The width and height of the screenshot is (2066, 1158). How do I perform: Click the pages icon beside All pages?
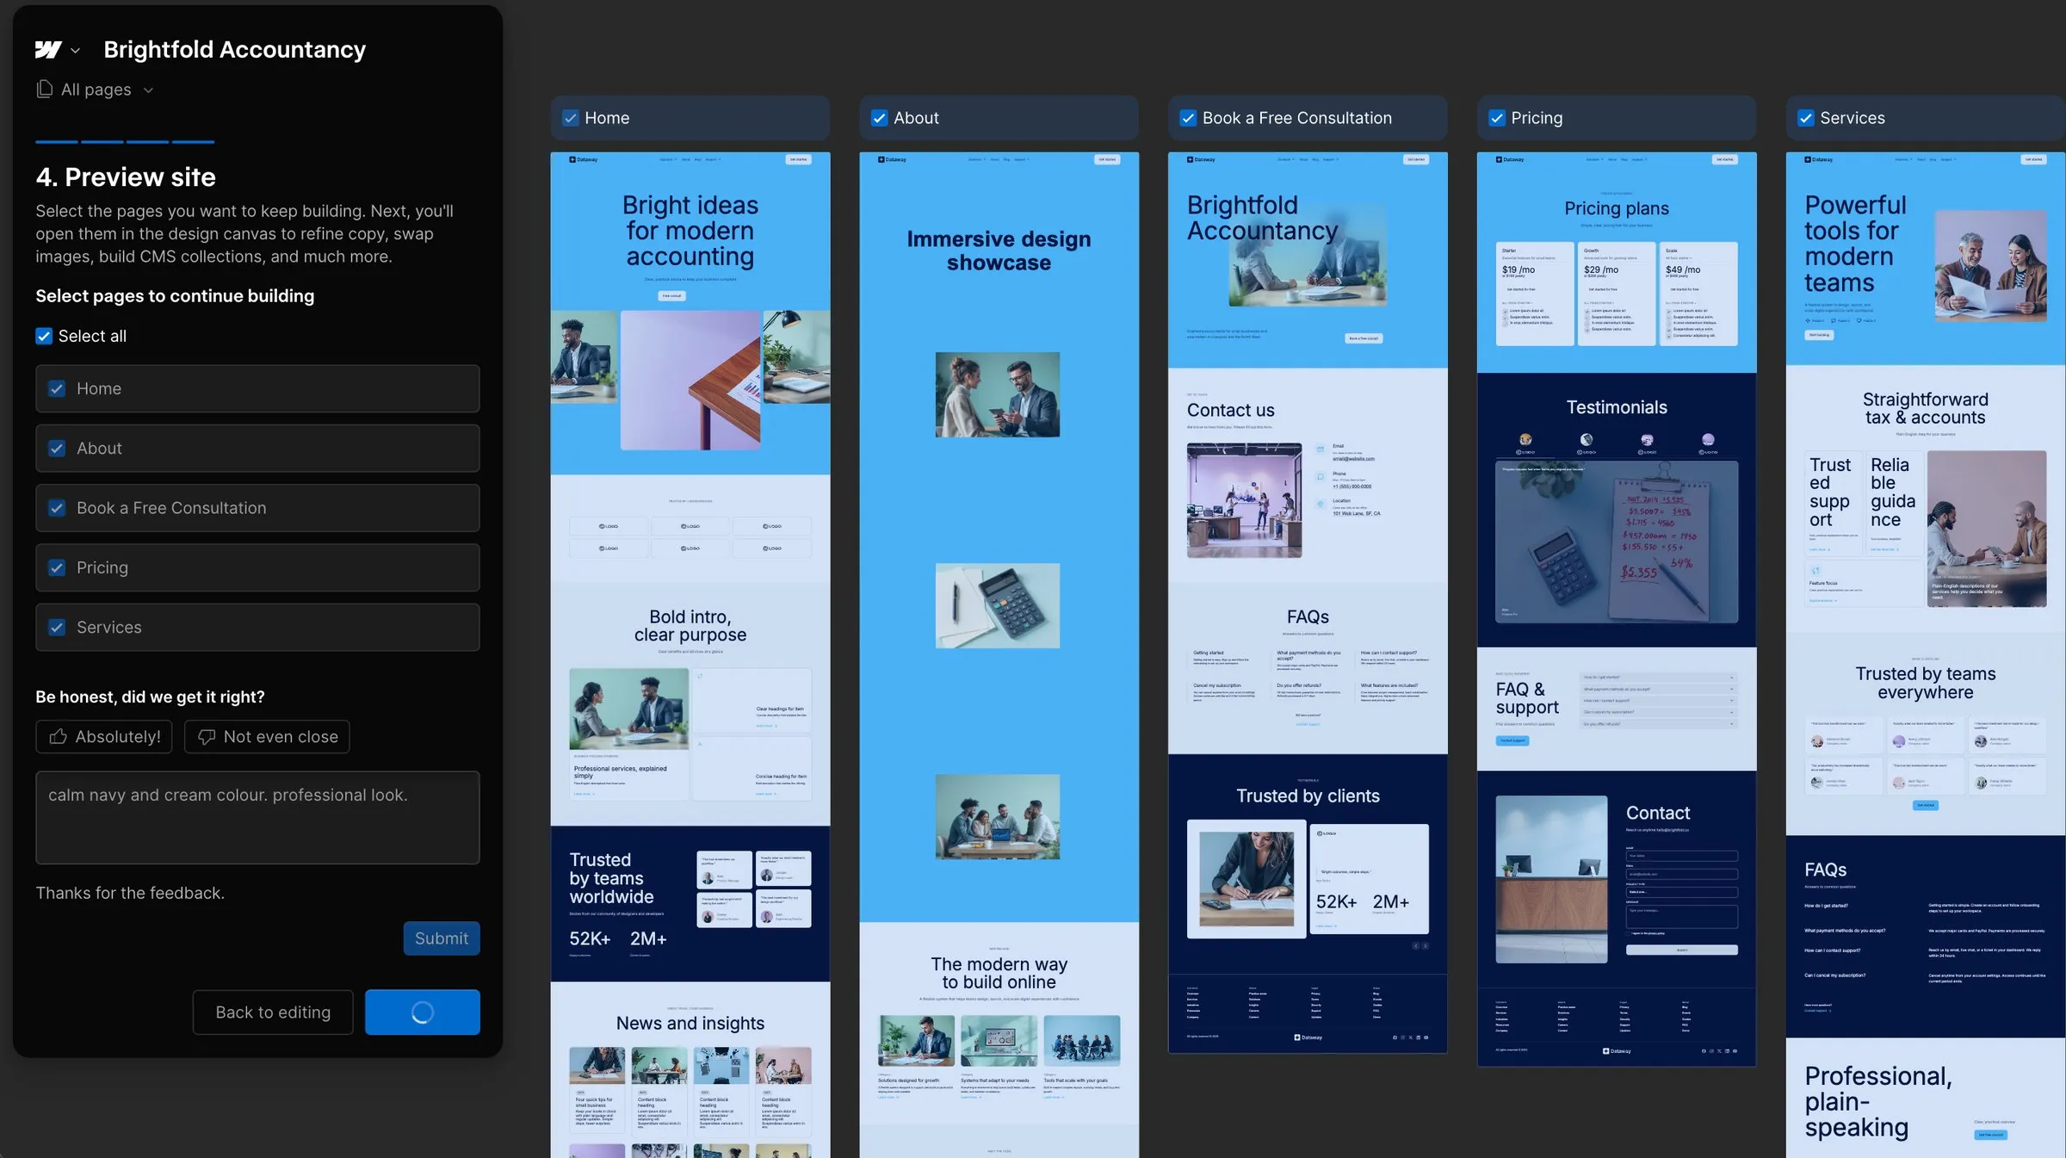(45, 90)
